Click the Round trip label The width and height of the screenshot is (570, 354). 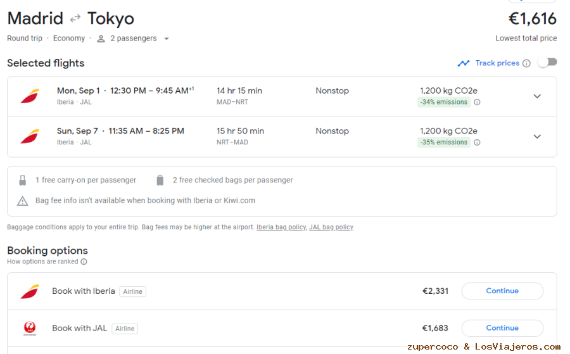tap(25, 39)
